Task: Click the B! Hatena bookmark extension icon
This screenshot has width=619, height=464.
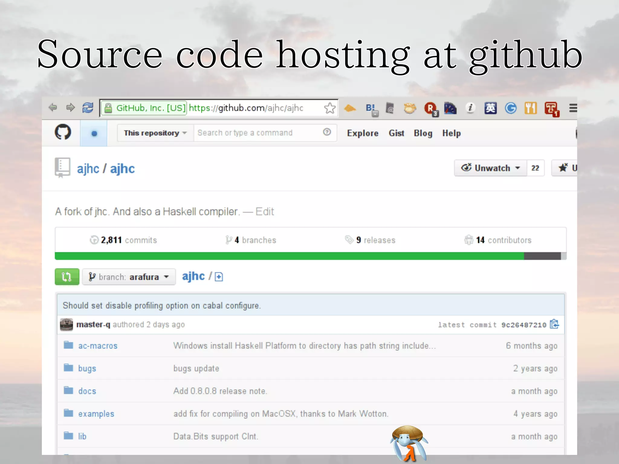Action: pos(372,109)
